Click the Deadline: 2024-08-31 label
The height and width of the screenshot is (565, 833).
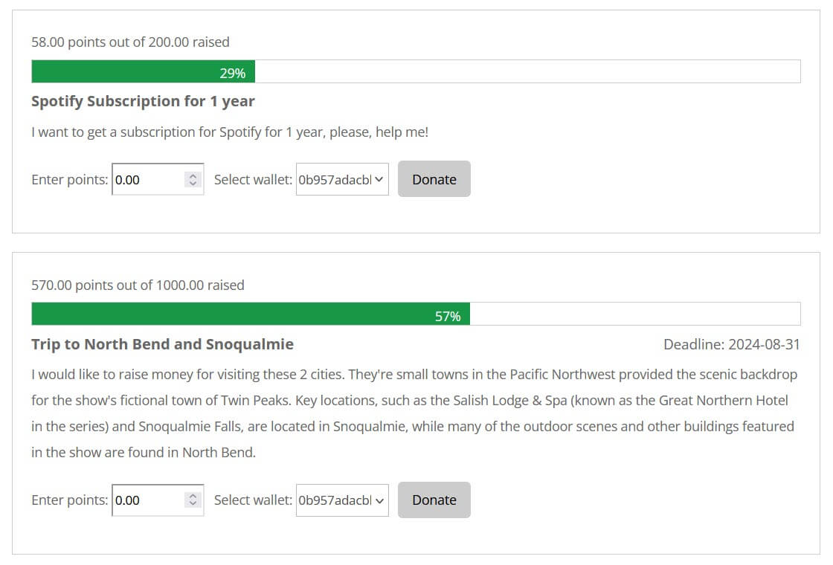pyautogui.click(x=731, y=344)
